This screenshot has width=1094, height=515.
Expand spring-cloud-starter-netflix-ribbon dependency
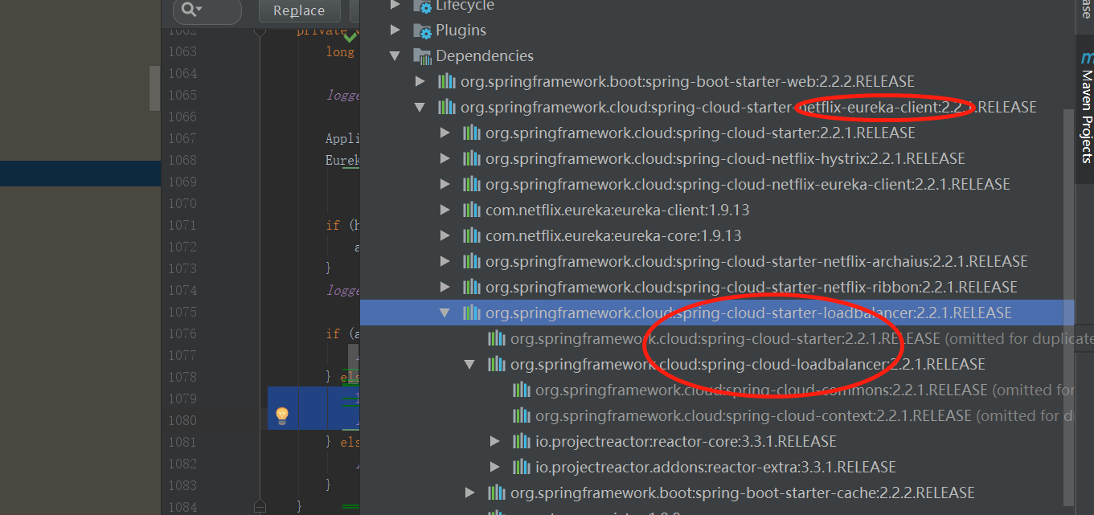[445, 287]
